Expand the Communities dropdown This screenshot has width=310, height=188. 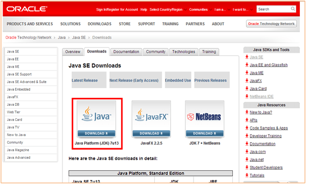(200, 10)
